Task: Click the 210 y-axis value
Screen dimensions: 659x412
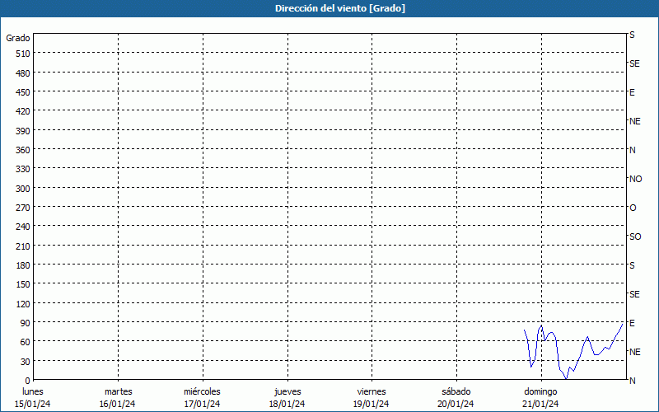Action: coord(23,246)
